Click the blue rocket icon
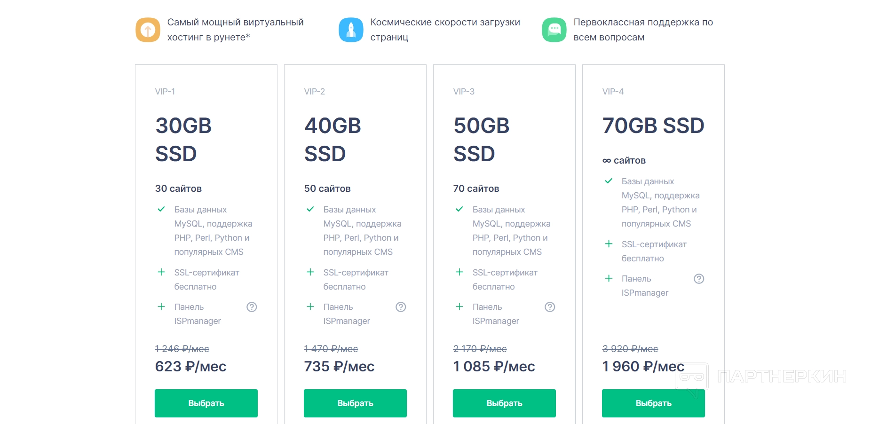The height and width of the screenshot is (424, 871). point(351,30)
